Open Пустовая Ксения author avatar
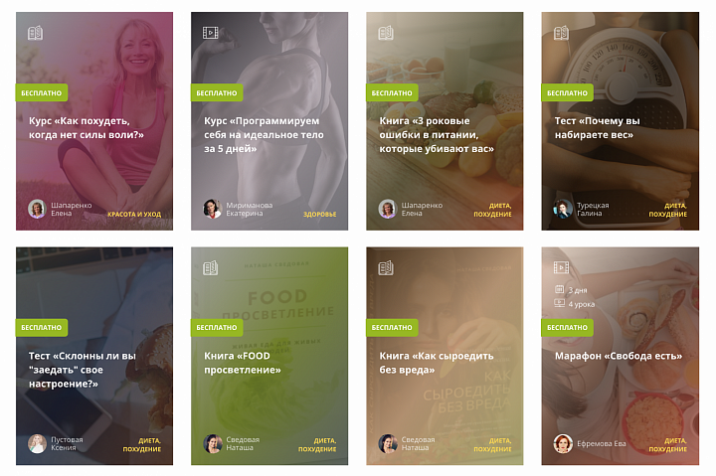Screen dimensions: 716x476 tap(37, 443)
